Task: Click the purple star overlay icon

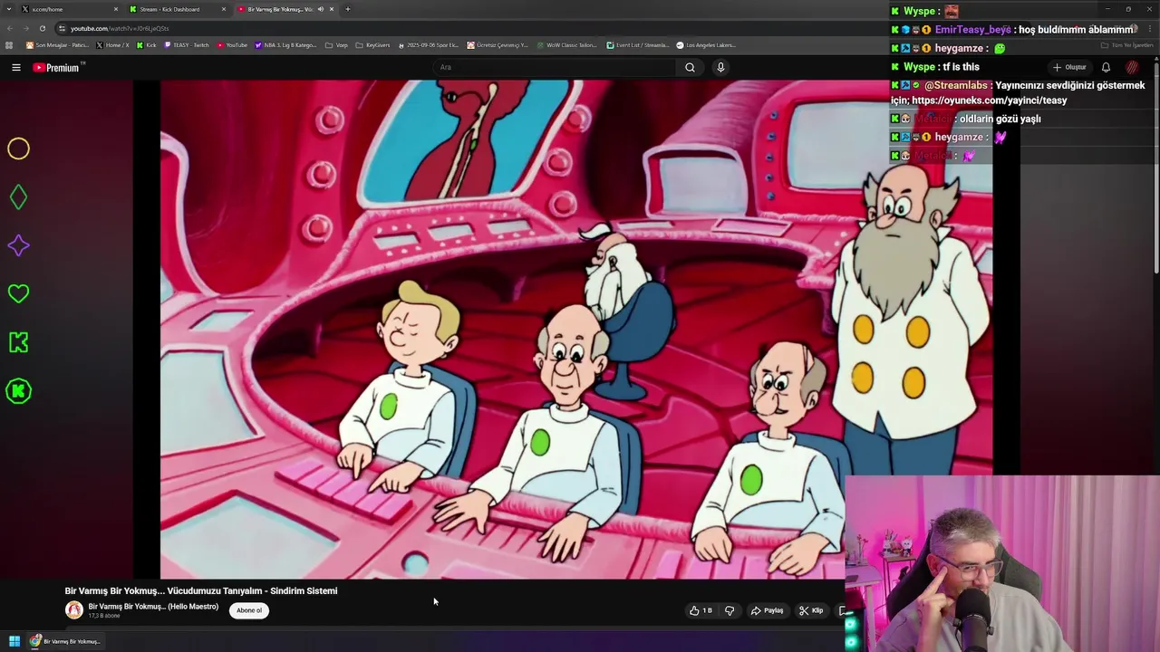Action: pyautogui.click(x=18, y=245)
